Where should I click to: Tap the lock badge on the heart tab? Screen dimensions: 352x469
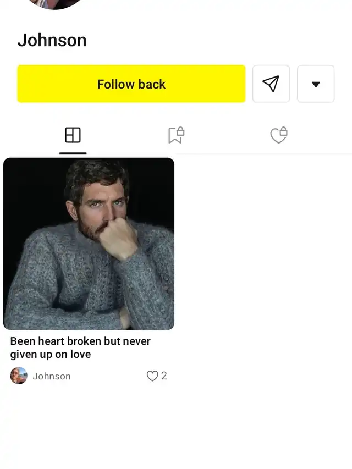pos(284,132)
